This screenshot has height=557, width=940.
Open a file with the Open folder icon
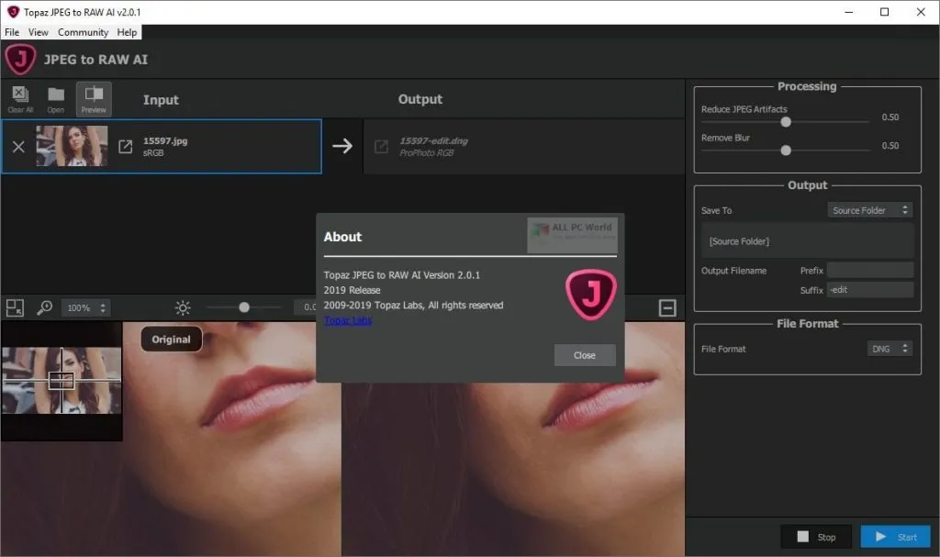(56, 99)
